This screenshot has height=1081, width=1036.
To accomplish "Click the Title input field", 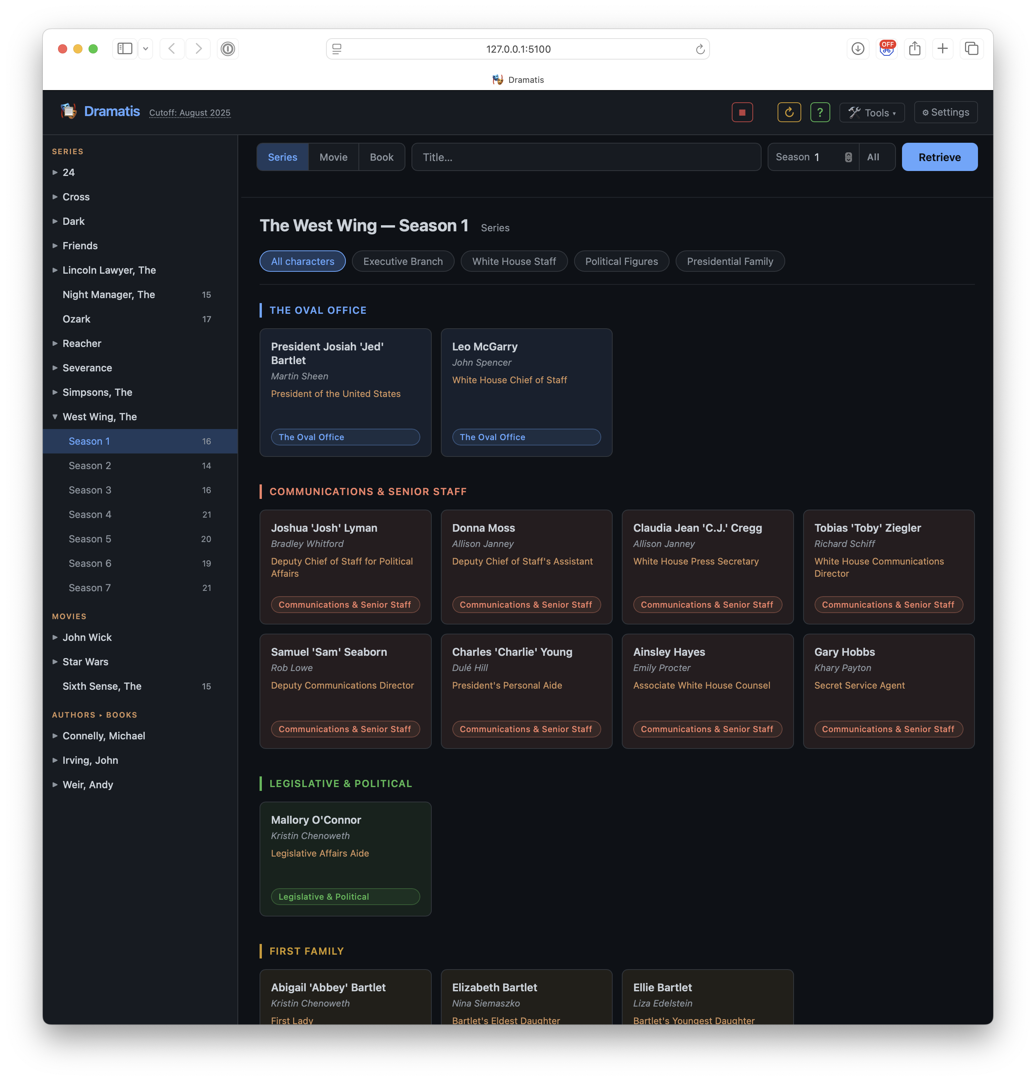I will point(586,157).
